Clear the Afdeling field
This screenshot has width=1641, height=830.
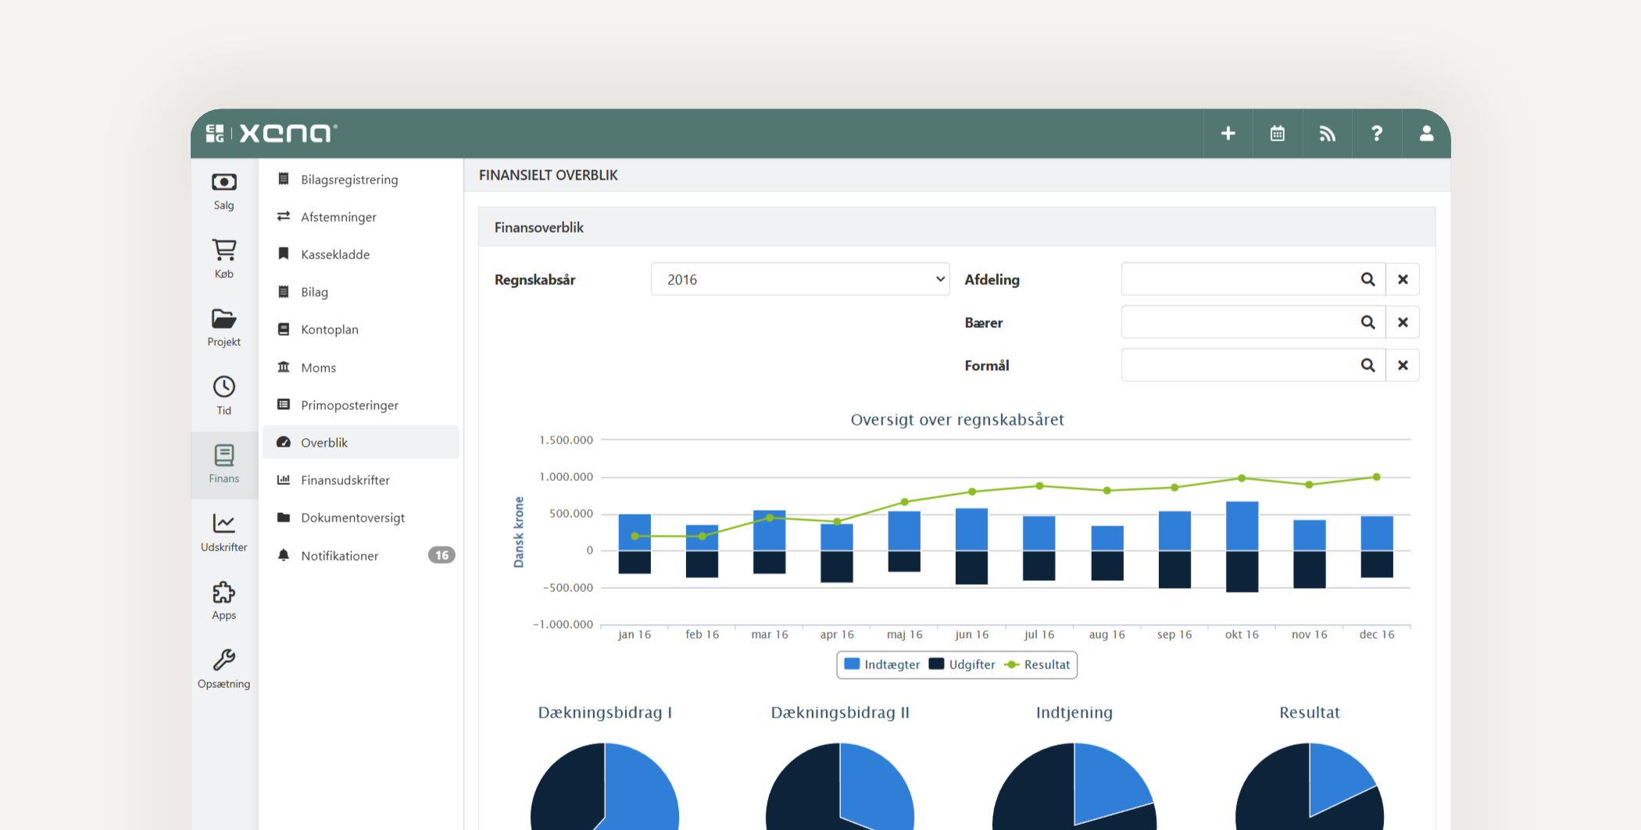[1403, 280]
